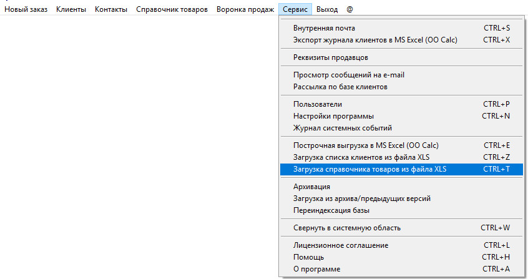Open the Клиенты menu
The image size is (528, 279).
point(71,10)
